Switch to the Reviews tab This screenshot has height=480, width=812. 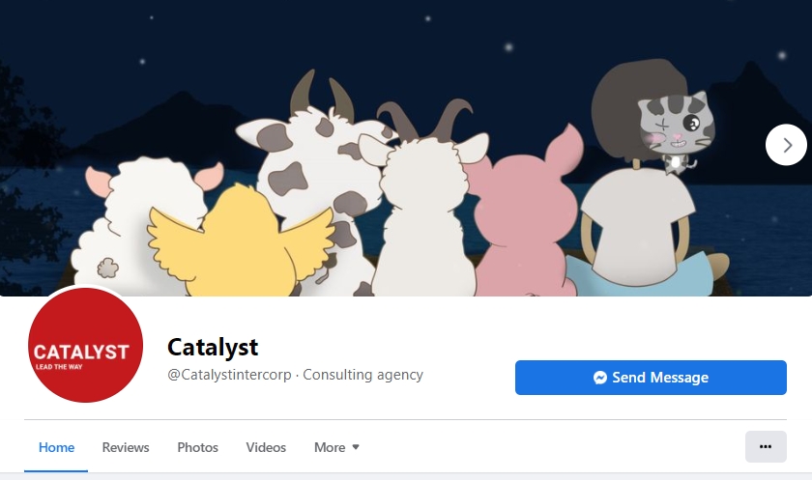[x=126, y=447]
